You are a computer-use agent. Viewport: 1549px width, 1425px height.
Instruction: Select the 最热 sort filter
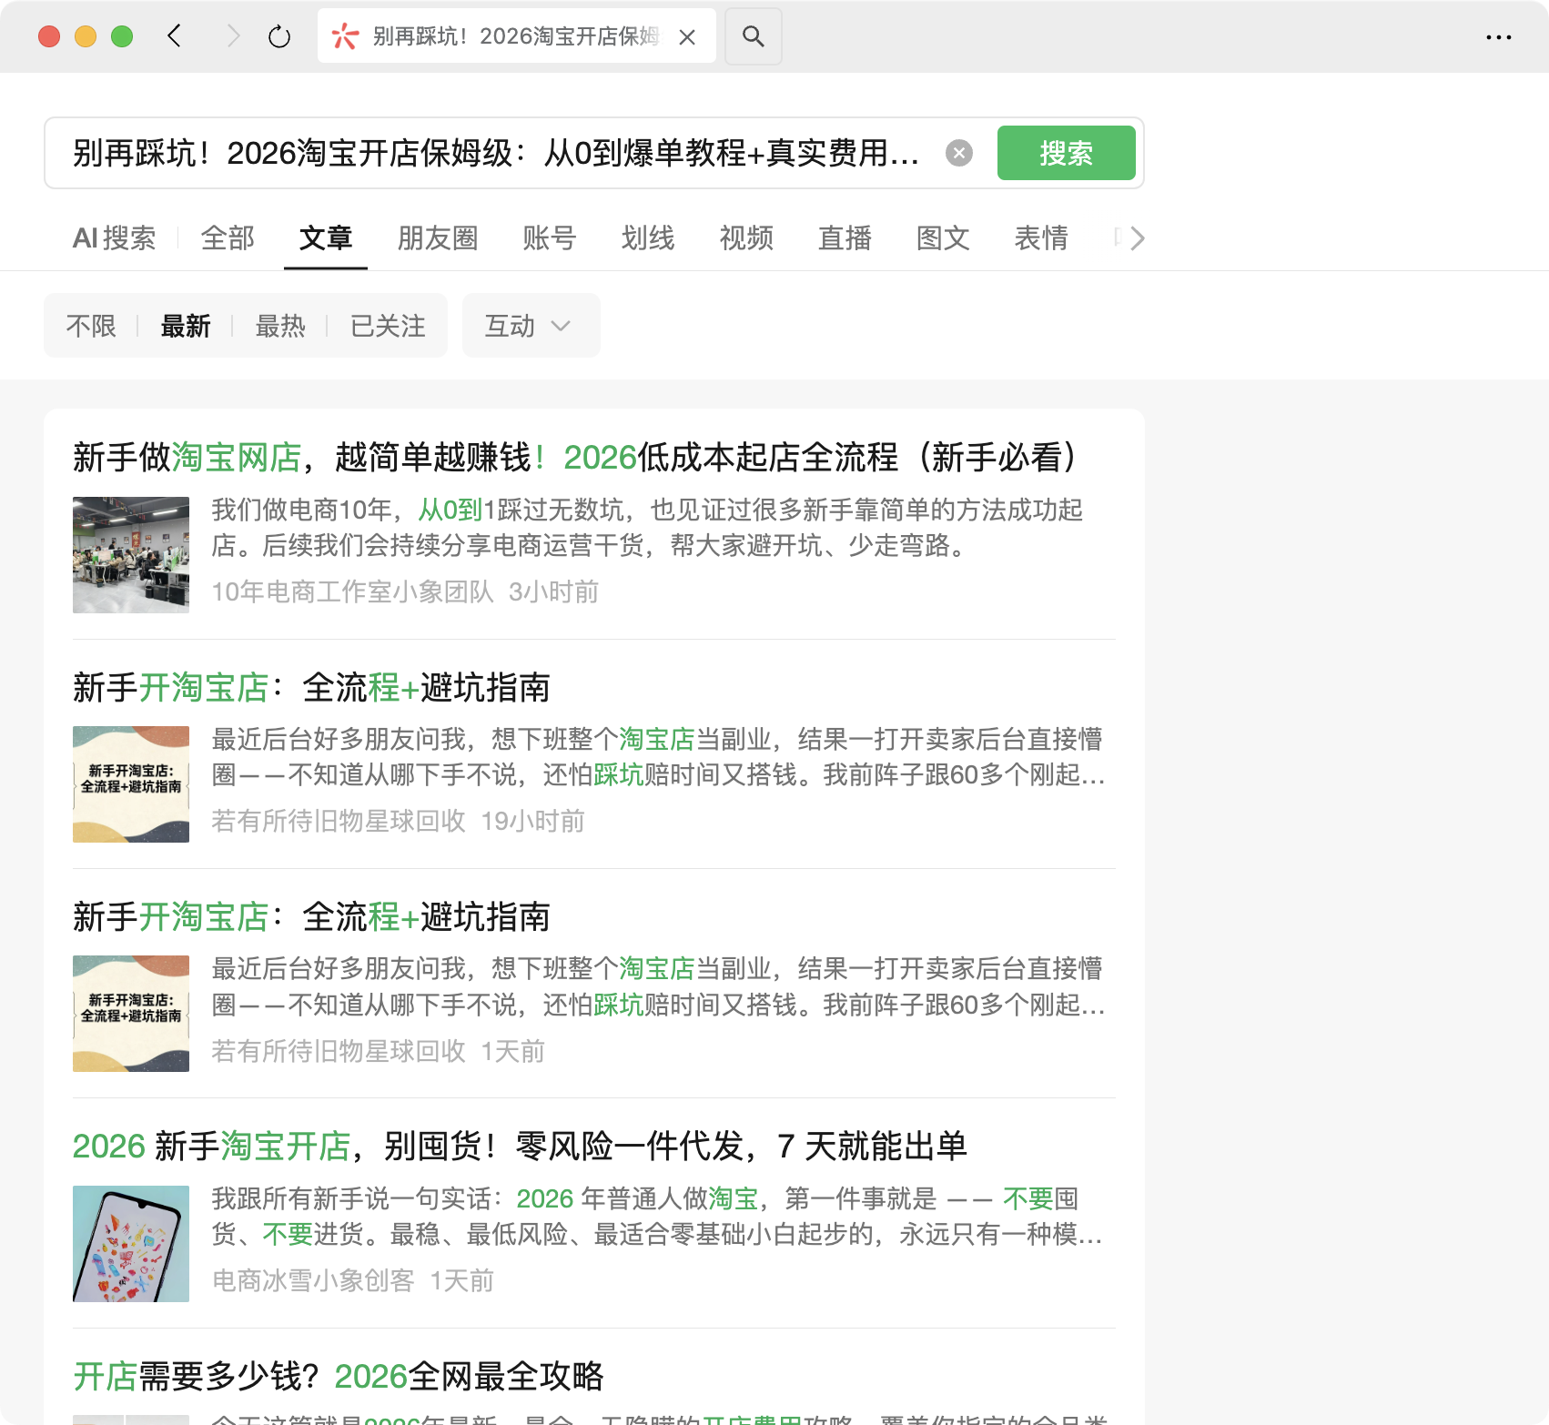point(280,326)
